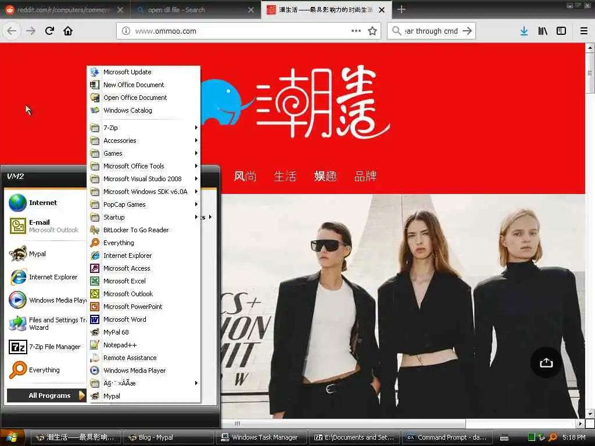Open Microsoft Update from the programs menu

[144, 72]
